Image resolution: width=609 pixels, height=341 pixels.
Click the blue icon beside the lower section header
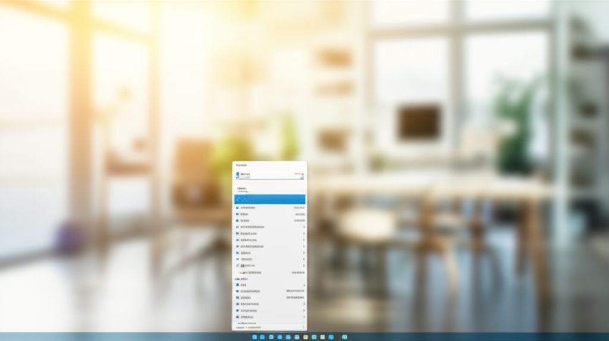237,279
